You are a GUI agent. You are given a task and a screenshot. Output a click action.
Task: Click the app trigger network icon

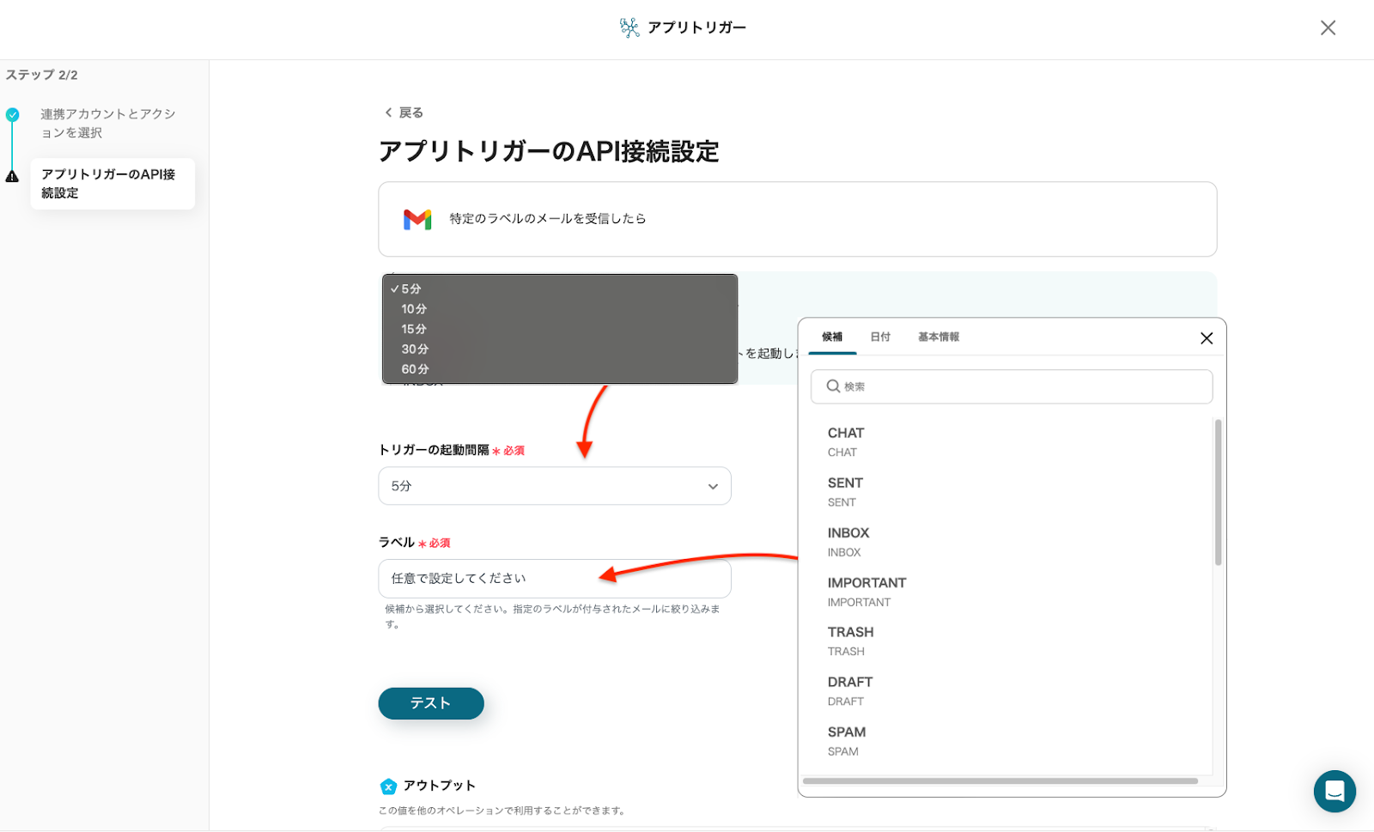pyautogui.click(x=629, y=27)
